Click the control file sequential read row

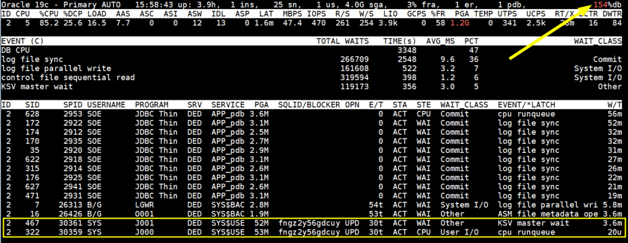coord(312,78)
